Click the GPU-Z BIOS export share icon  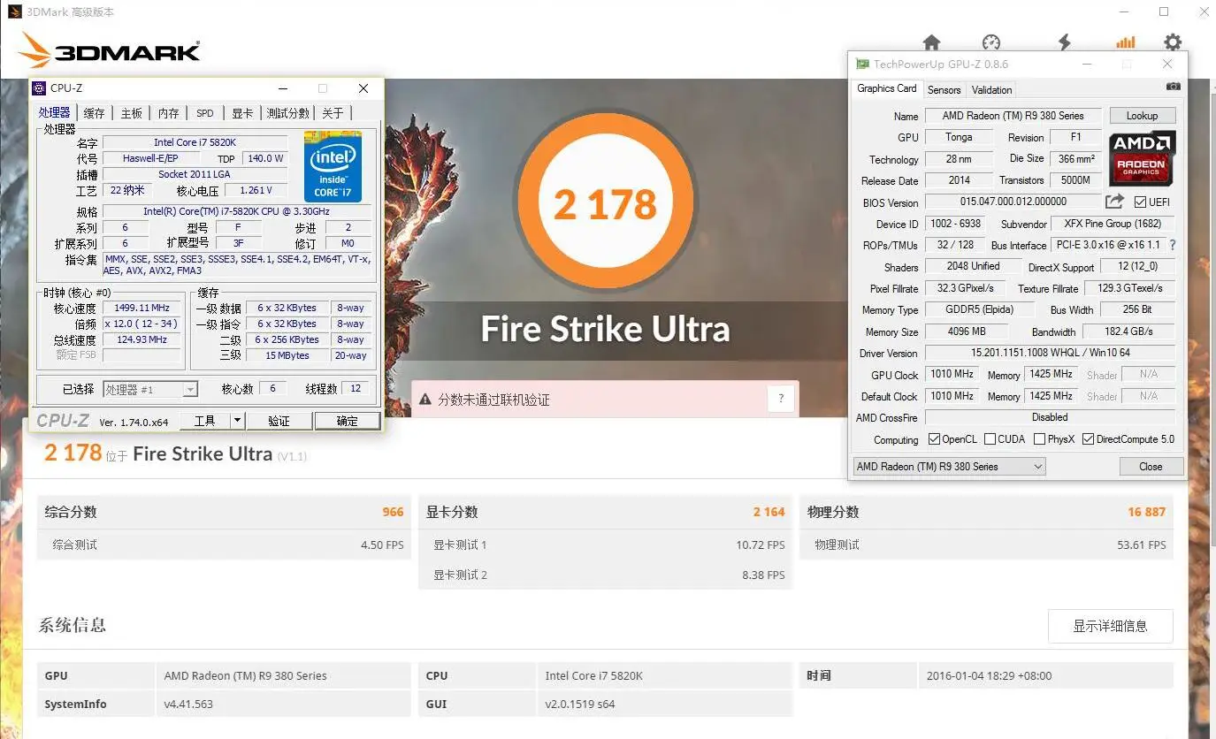[1115, 202]
